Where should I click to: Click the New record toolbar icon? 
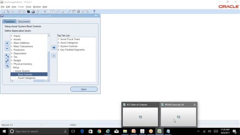pyautogui.click(x=3, y=12)
